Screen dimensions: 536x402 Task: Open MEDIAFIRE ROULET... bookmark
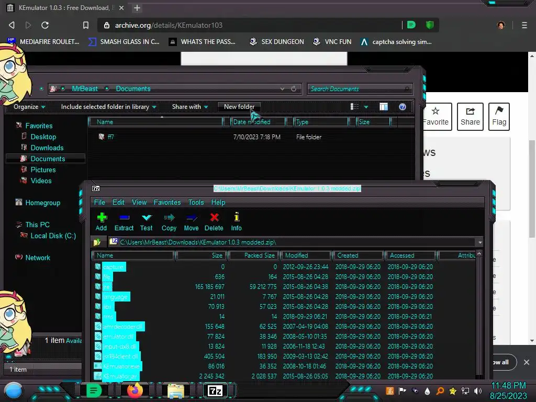pyautogui.click(x=43, y=42)
